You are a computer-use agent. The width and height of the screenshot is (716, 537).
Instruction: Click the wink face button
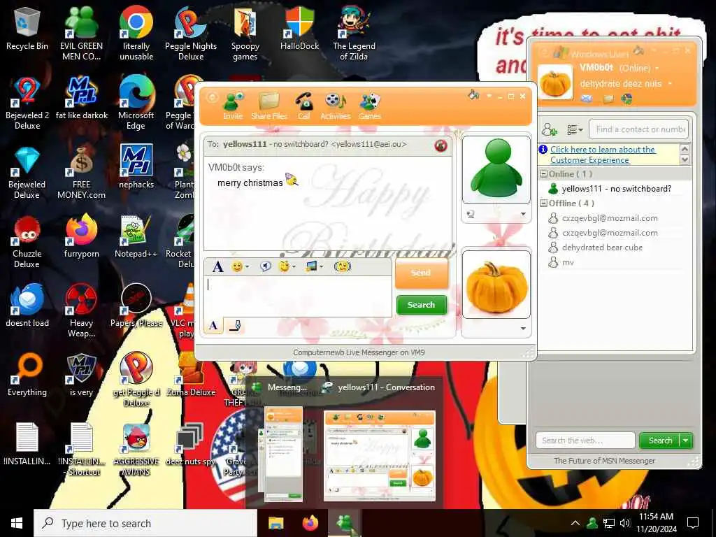284,266
